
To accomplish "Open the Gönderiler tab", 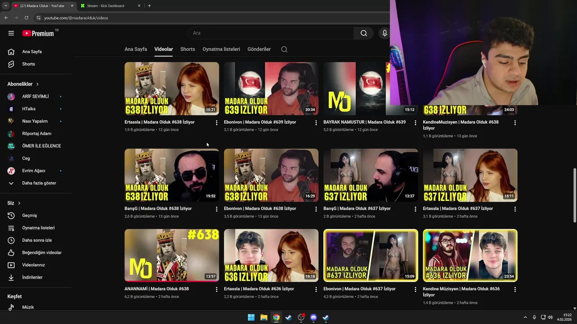I will 259,49.
